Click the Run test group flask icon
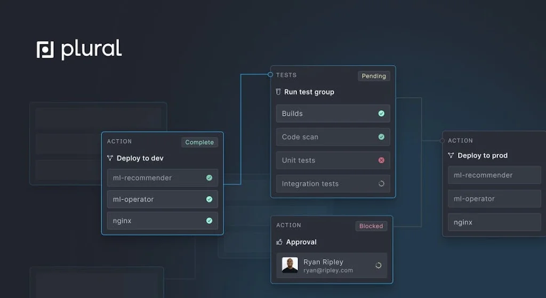The height and width of the screenshot is (298, 546). [278, 92]
